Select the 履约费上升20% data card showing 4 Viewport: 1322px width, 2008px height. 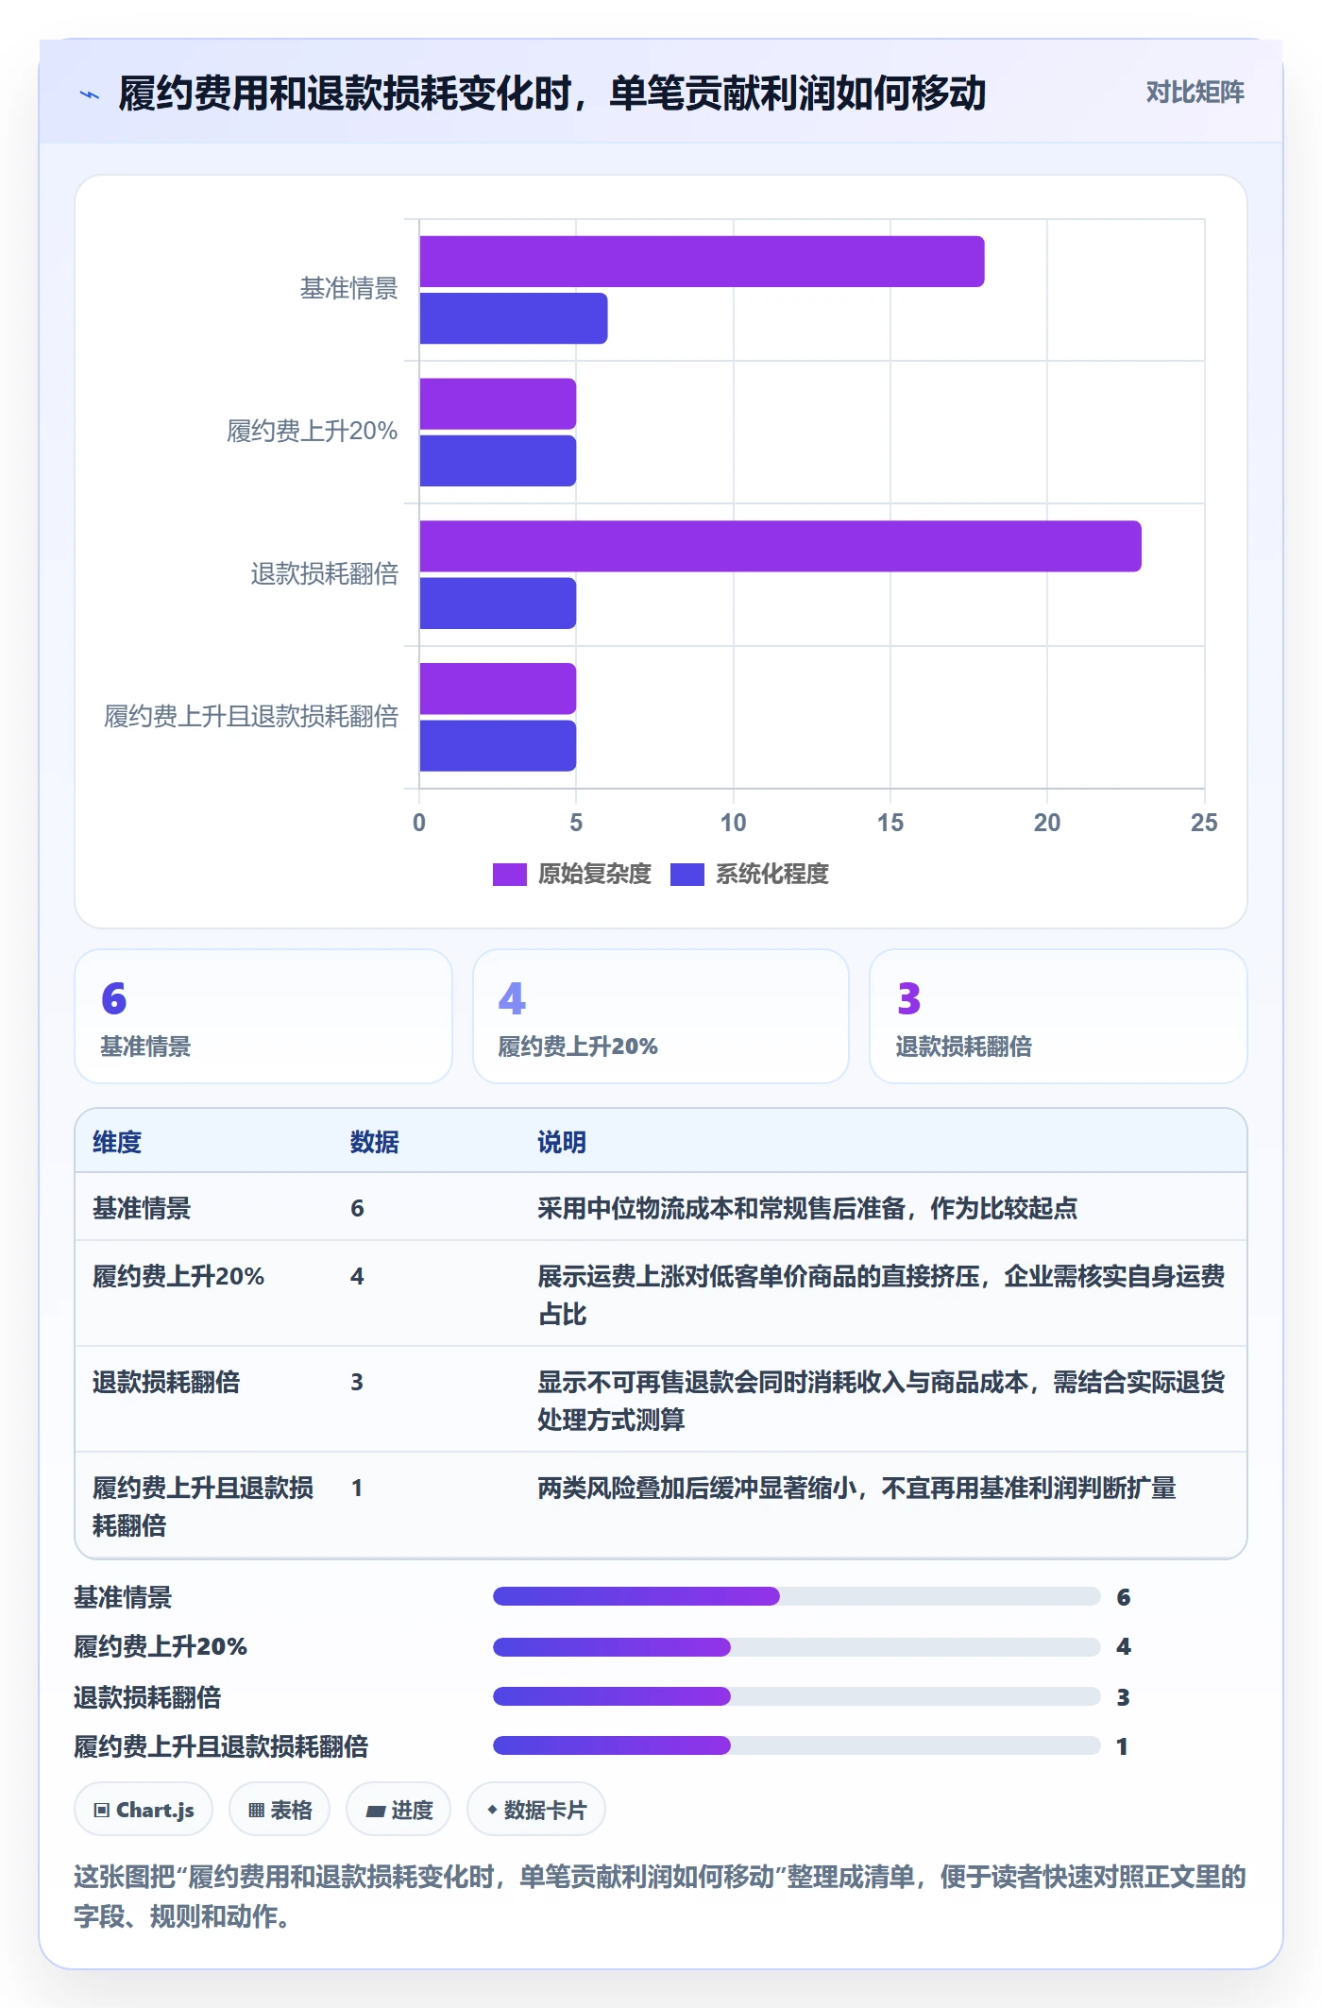coord(661,1016)
